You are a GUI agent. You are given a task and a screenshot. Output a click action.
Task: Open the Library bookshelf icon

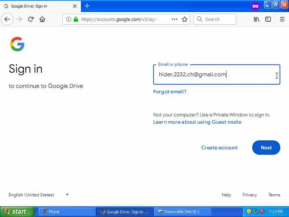(x=256, y=19)
